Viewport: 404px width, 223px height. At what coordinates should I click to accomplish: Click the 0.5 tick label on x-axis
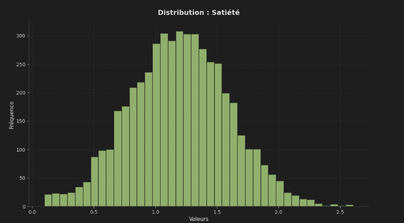point(94,212)
